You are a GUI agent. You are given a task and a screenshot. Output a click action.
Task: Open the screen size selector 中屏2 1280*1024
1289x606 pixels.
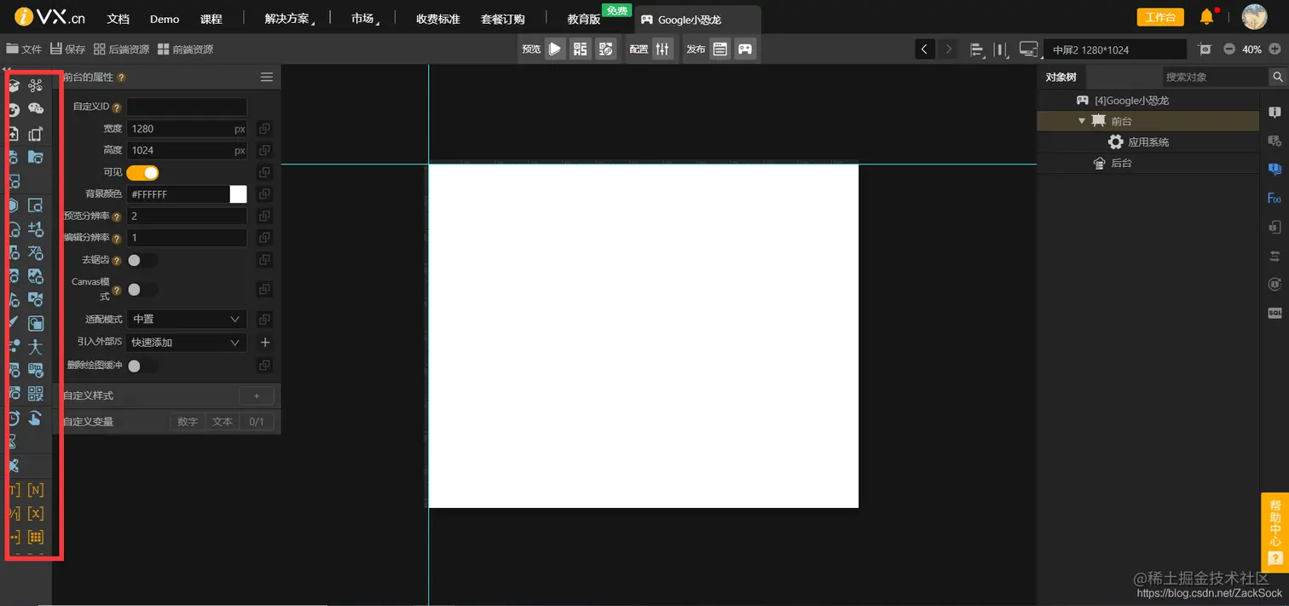pyautogui.click(x=1115, y=49)
